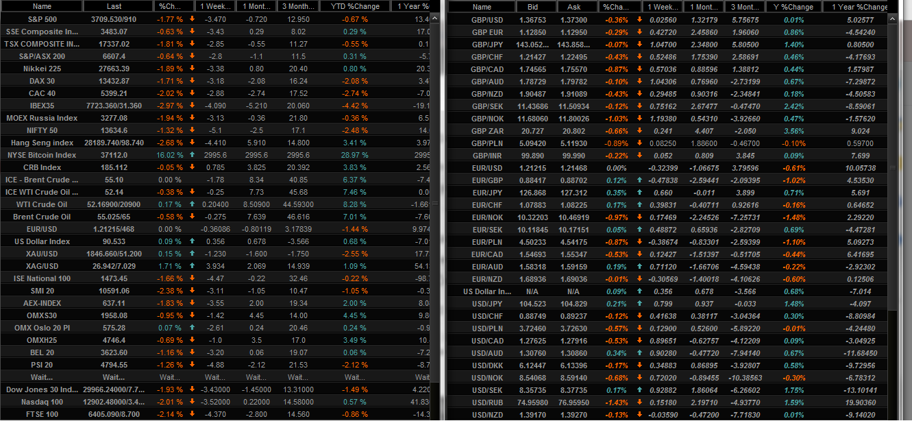The height and width of the screenshot is (421, 912).
Task: Sort left table by YTD %Change header
Action: coord(354,6)
